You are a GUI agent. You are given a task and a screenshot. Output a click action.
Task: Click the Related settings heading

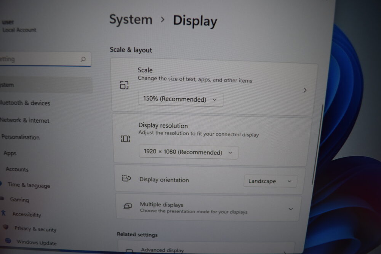point(137,234)
